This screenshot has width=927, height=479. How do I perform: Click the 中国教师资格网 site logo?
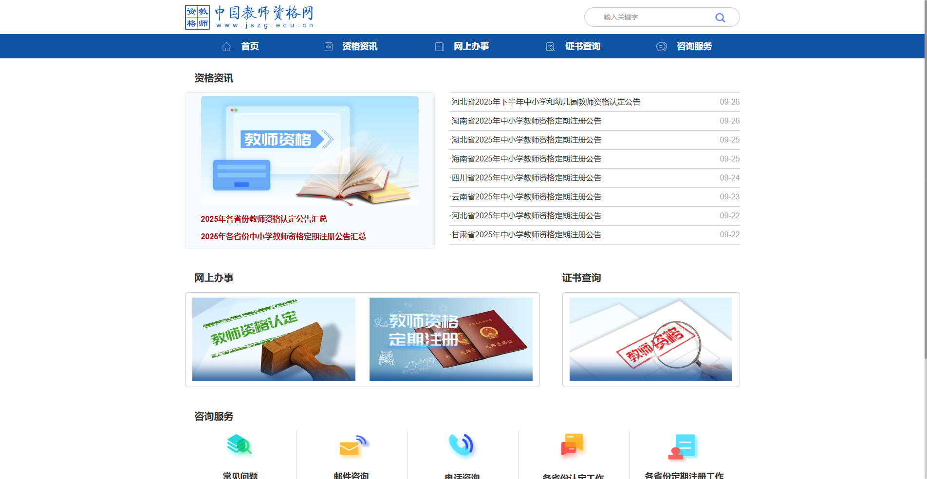[249, 16]
